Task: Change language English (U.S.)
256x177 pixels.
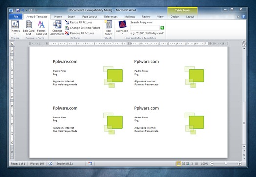Action: (x=64, y=164)
